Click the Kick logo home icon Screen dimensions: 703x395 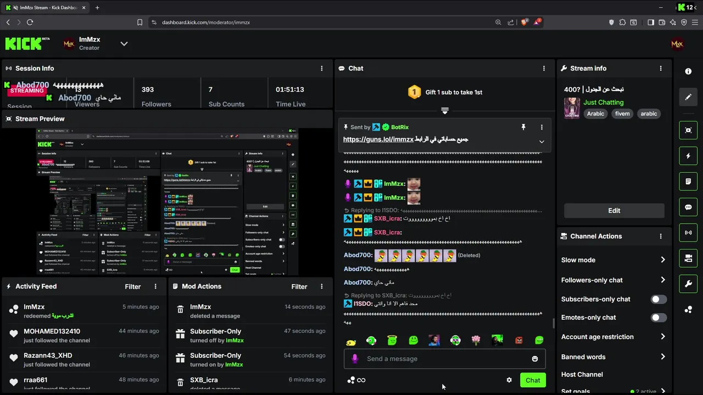pyautogui.click(x=27, y=44)
